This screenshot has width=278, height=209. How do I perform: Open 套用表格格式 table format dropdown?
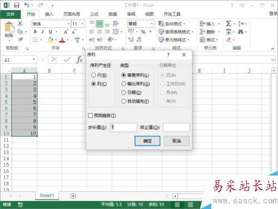pos(176,32)
